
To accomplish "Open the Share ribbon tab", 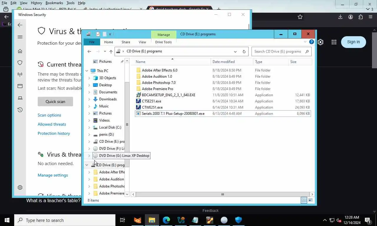I will coord(126,42).
